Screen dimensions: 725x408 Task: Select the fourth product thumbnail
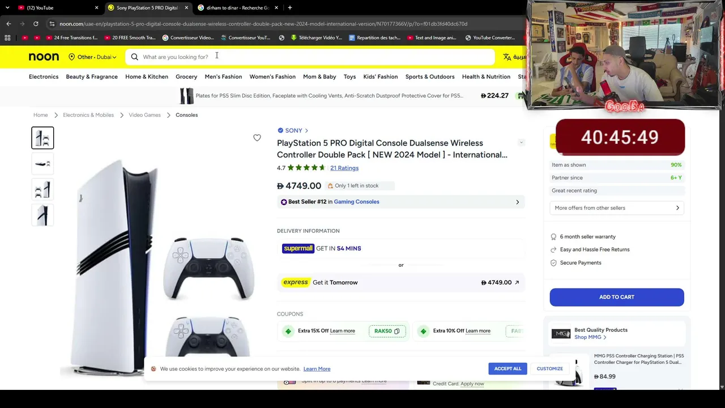coord(42,215)
